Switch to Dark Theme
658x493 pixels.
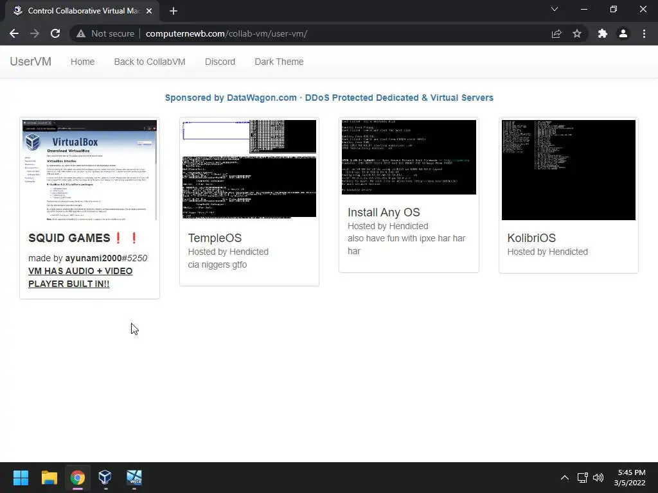pos(279,62)
